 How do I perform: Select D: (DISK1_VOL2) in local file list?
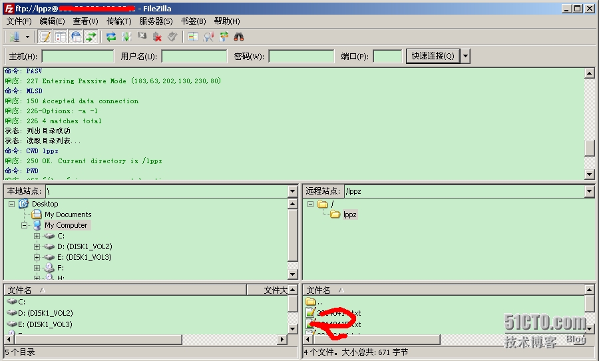[45, 313]
